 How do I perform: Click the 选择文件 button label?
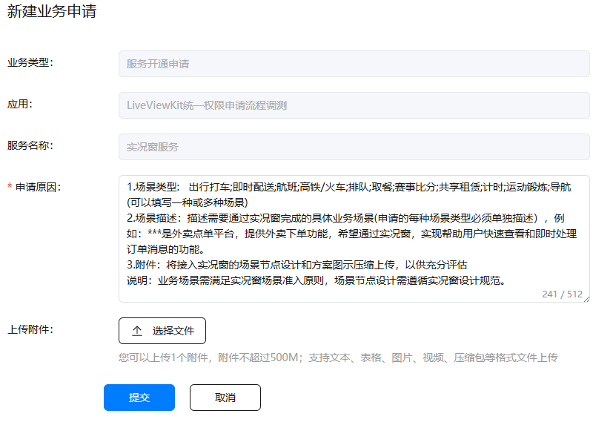click(173, 331)
